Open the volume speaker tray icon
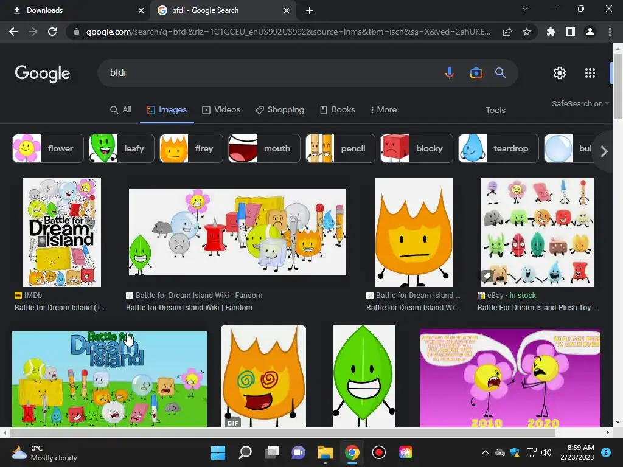This screenshot has width=623, height=467. [546, 452]
